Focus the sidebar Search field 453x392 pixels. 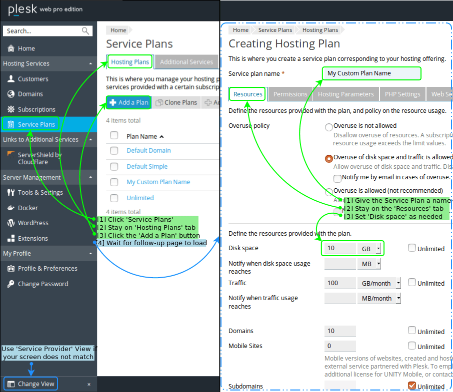click(47, 31)
